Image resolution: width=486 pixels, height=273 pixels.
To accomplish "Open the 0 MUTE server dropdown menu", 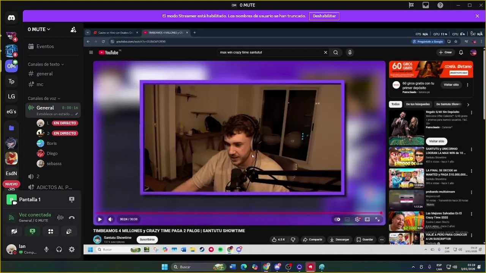I will click(x=39, y=29).
